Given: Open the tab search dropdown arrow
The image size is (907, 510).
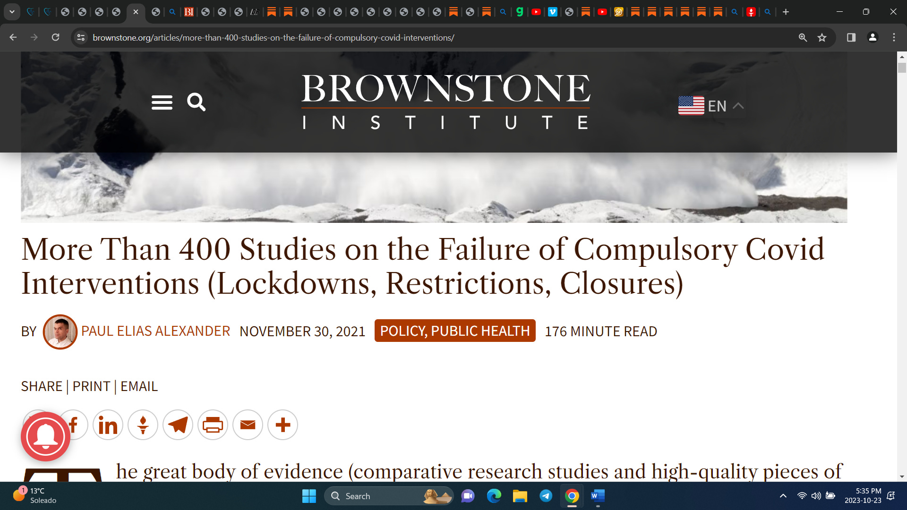Looking at the screenshot, I should [12, 12].
